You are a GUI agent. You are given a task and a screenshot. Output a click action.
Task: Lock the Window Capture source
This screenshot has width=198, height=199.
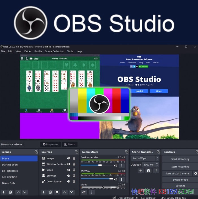click(74, 164)
